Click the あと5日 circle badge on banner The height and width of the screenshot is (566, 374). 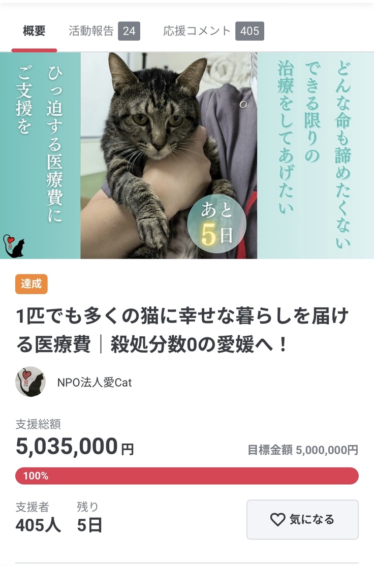216,224
